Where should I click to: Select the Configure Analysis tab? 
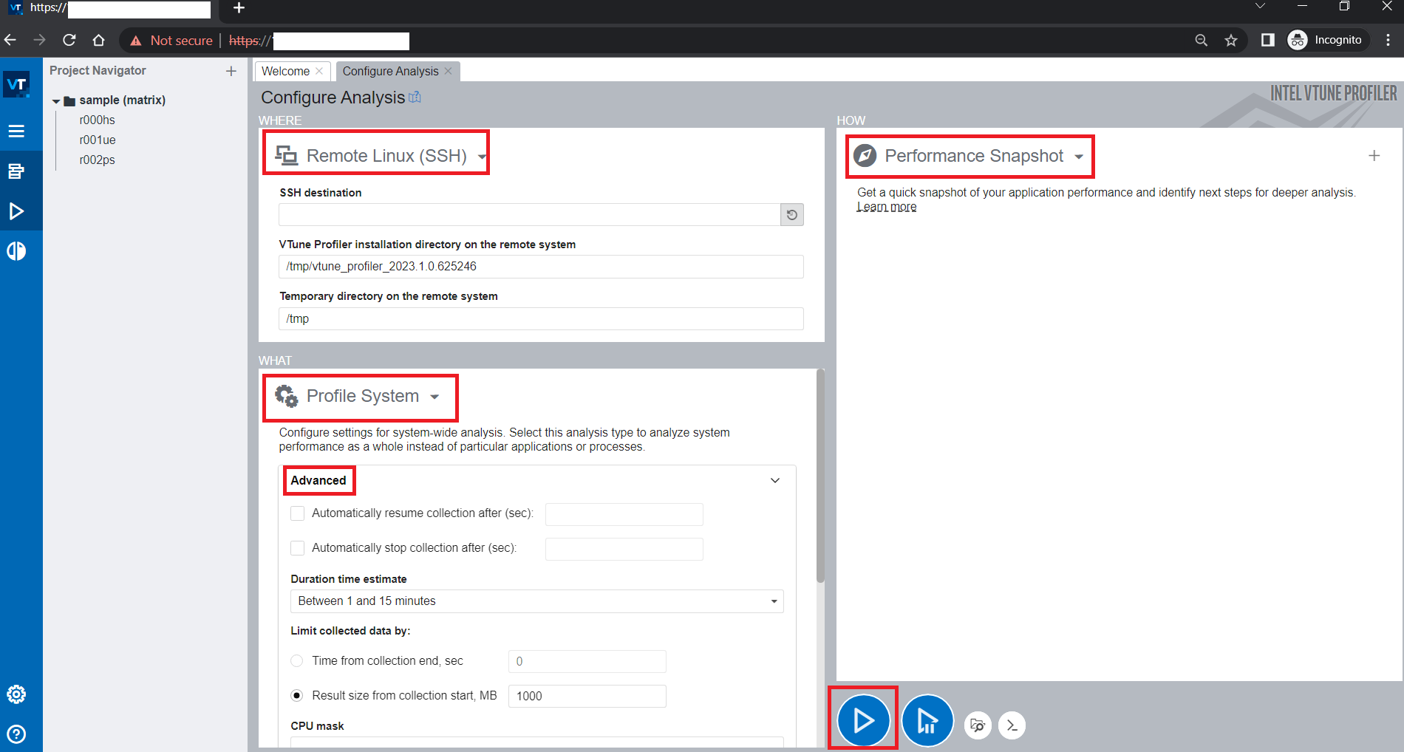tap(390, 71)
